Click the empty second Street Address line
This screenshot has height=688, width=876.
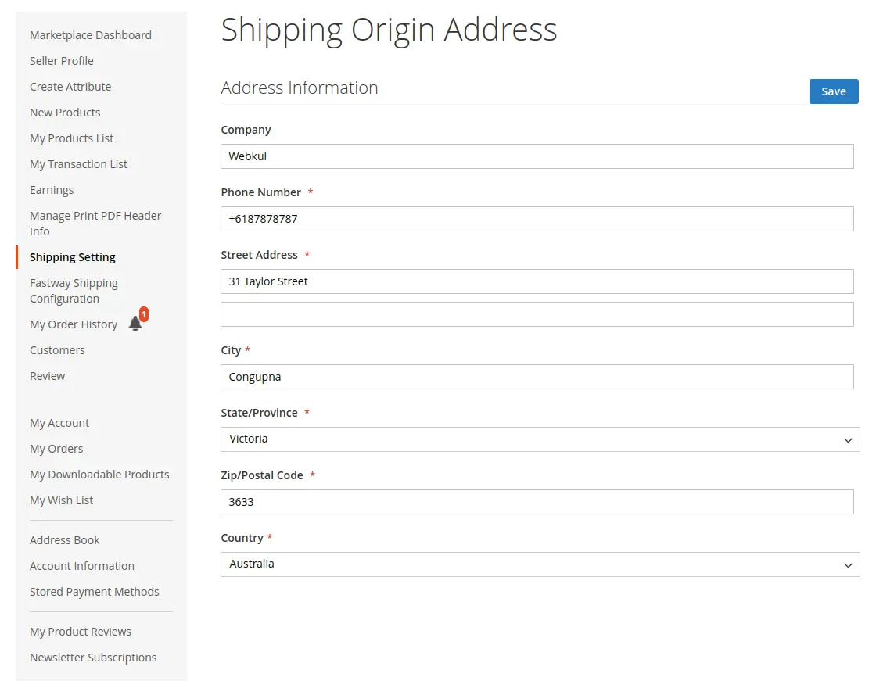point(537,314)
